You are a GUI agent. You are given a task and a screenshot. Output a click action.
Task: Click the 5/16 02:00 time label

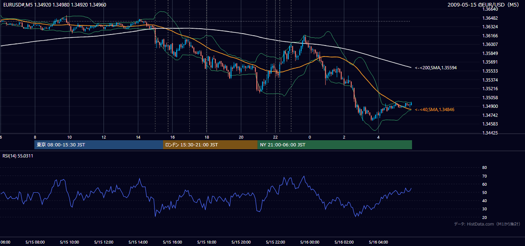point(344,242)
